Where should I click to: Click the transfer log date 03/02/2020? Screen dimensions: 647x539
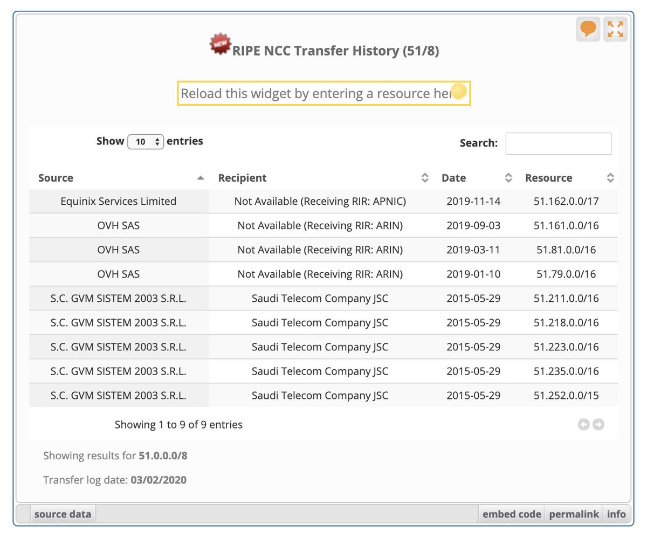click(159, 480)
